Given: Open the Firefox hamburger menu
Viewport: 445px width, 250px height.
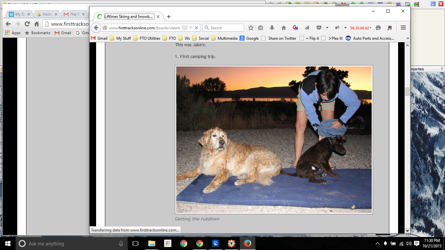Looking at the screenshot, I should [x=403, y=28].
